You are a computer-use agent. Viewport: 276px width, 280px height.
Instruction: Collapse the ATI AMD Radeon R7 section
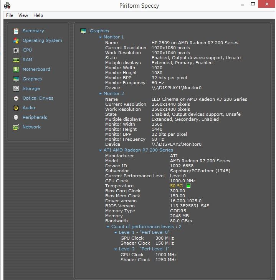[x=101, y=150]
